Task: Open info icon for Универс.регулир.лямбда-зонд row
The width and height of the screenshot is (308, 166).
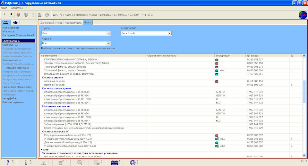Action: tap(217, 139)
